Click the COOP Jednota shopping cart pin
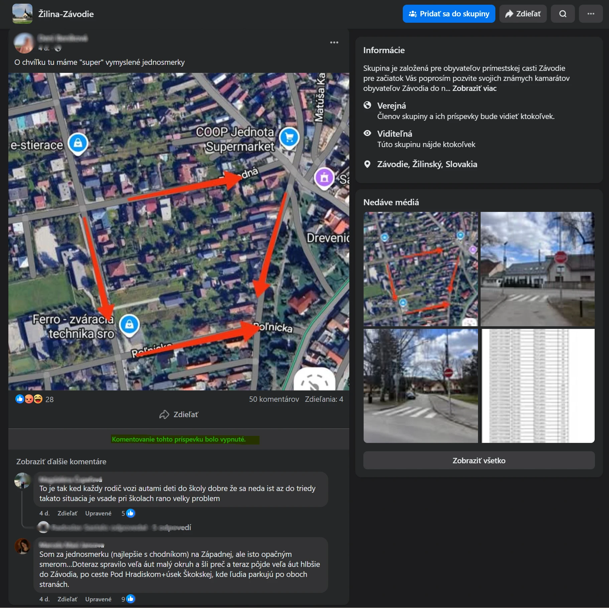The image size is (609, 608). tap(289, 137)
